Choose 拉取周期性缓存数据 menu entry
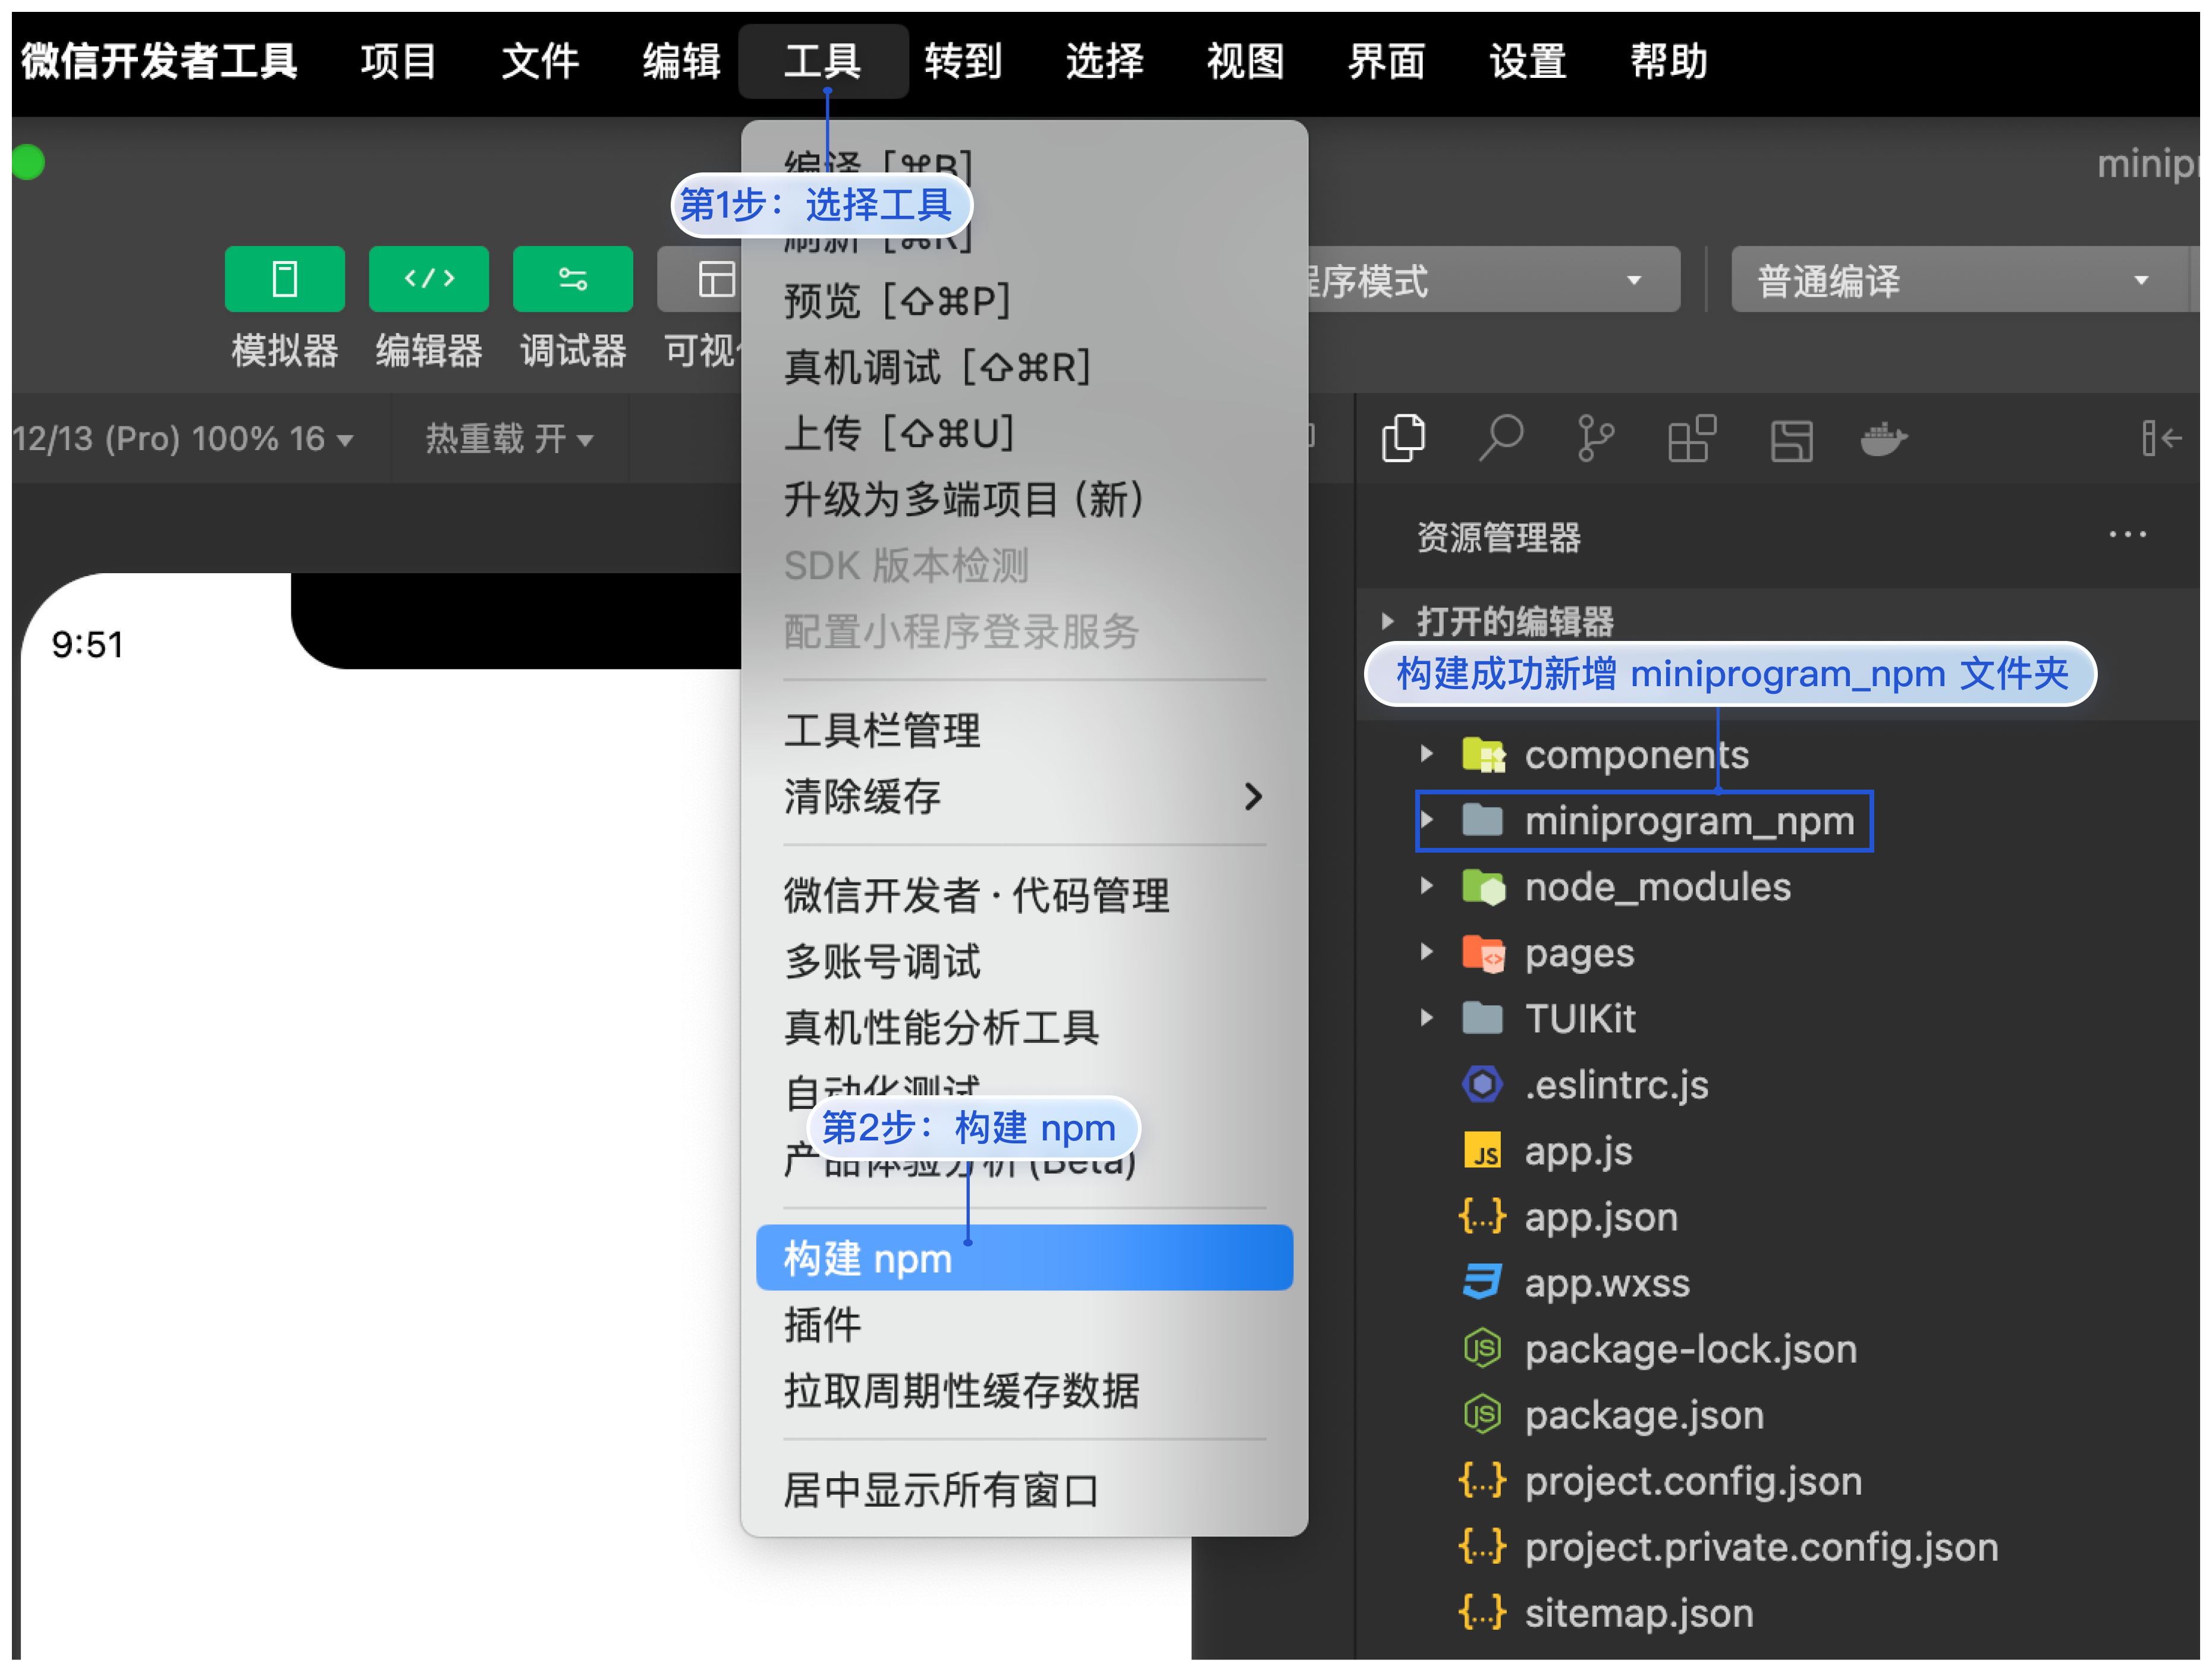The image size is (2212, 1672). click(x=1024, y=1391)
